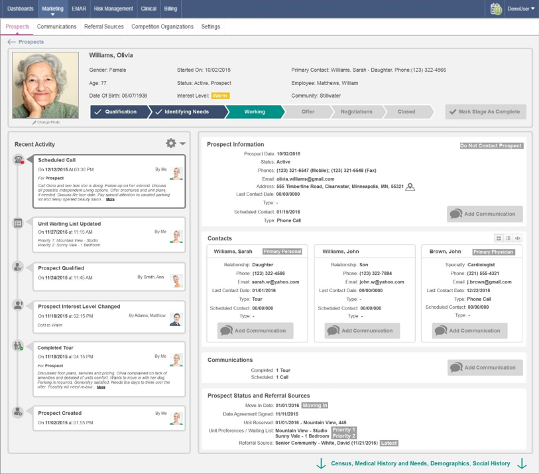Screen dimensions: 539x474
Task: Click the Completed Tour timeline icon
Action: [19, 346]
